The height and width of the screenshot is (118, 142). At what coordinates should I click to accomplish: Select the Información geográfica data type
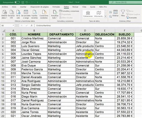99,14
